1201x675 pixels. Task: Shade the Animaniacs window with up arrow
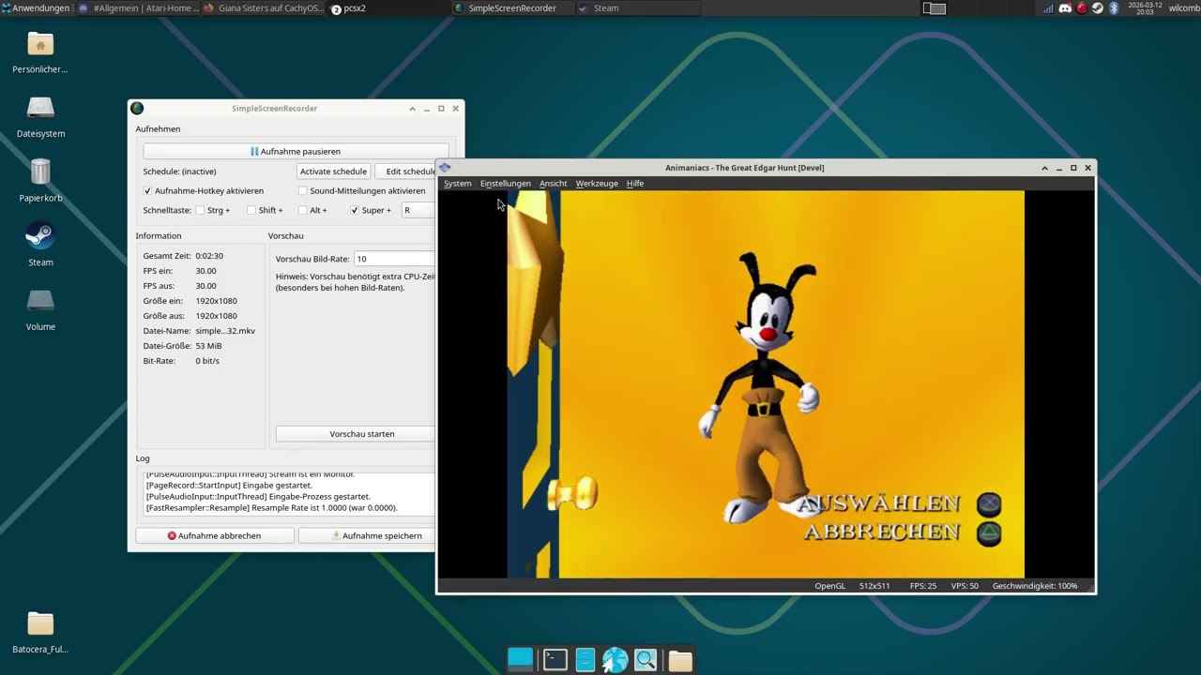[x=1044, y=168]
